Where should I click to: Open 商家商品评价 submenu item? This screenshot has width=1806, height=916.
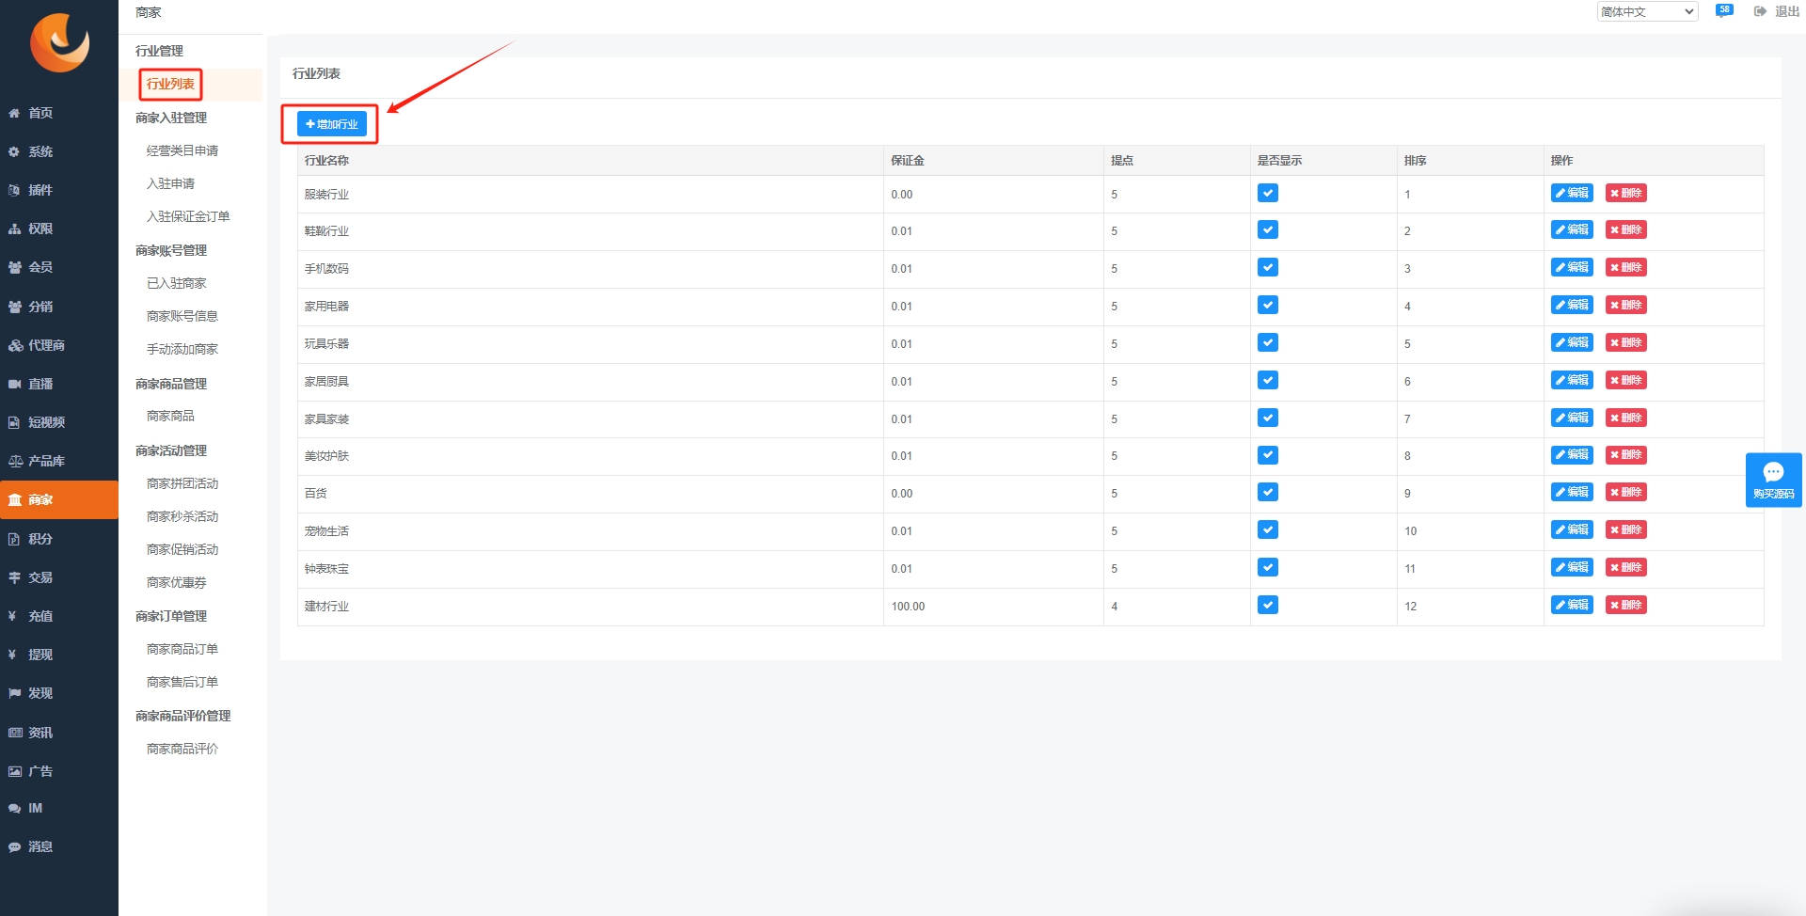pos(182,749)
